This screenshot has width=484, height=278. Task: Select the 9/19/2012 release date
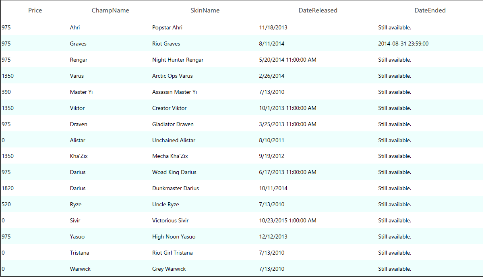(x=272, y=156)
